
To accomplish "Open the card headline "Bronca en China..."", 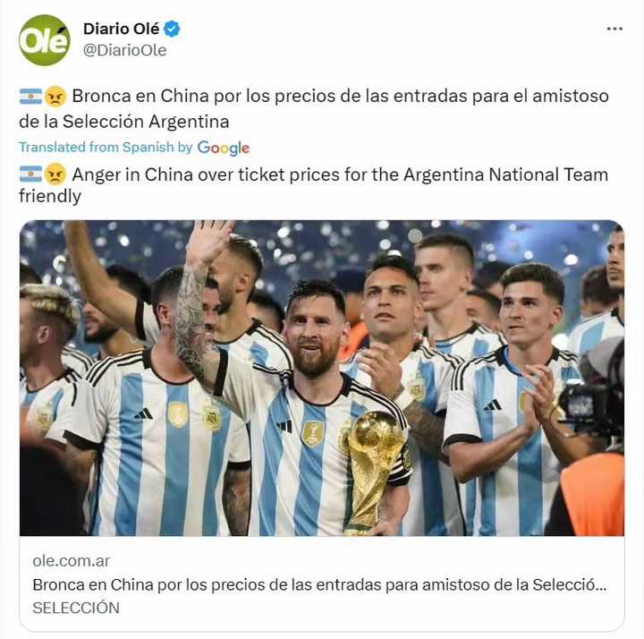I will coord(319,584).
